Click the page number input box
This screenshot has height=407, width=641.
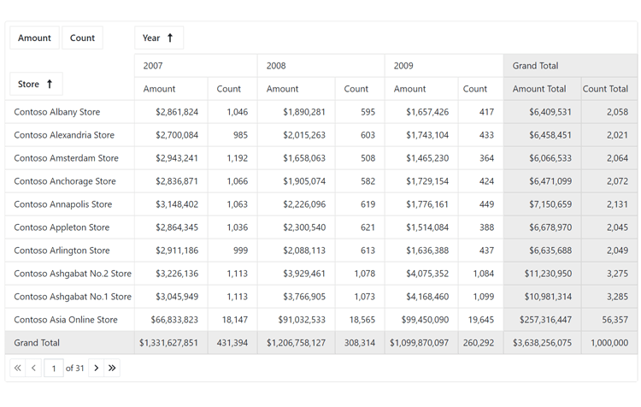coord(54,368)
